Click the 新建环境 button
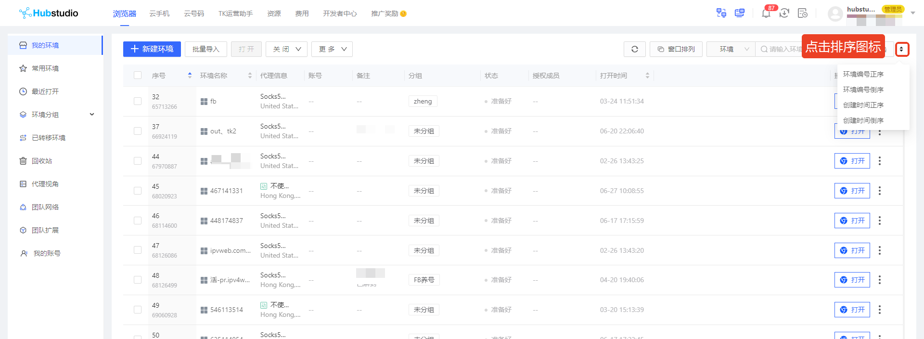Screen dimensions: 924x339 click(x=152, y=49)
